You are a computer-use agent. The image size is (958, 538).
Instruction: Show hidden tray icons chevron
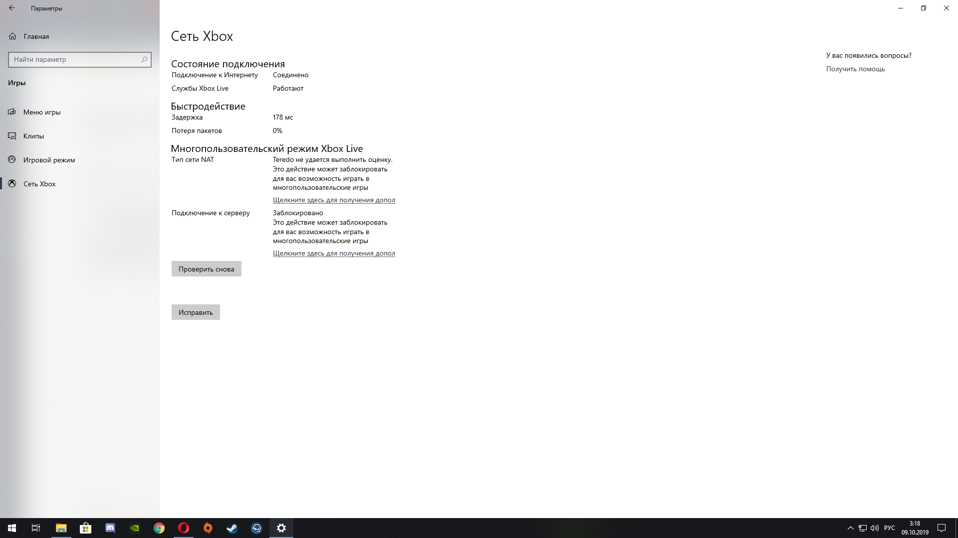click(x=850, y=528)
